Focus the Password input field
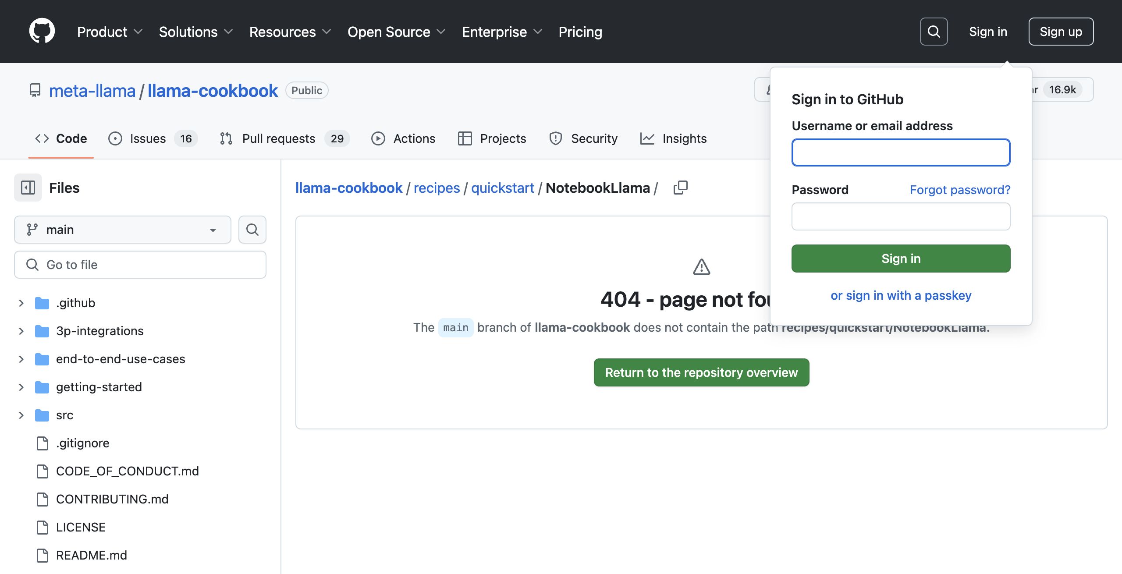The image size is (1122, 574). (x=901, y=216)
